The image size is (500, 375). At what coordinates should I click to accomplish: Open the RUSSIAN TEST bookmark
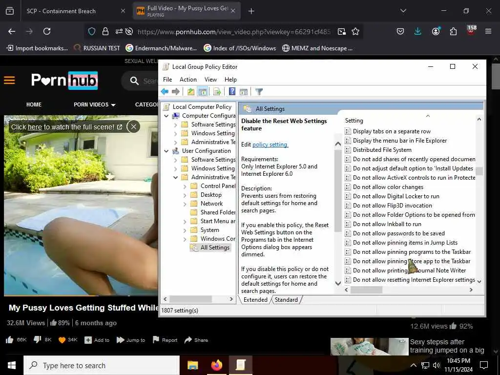pos(97,48)
